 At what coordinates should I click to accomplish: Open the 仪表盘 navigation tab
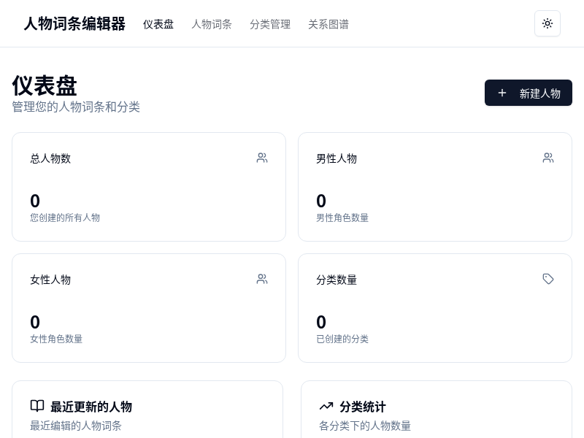click(x=158, y=24)
